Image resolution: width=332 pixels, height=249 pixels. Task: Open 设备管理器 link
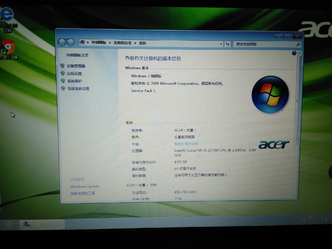(76, 66)
